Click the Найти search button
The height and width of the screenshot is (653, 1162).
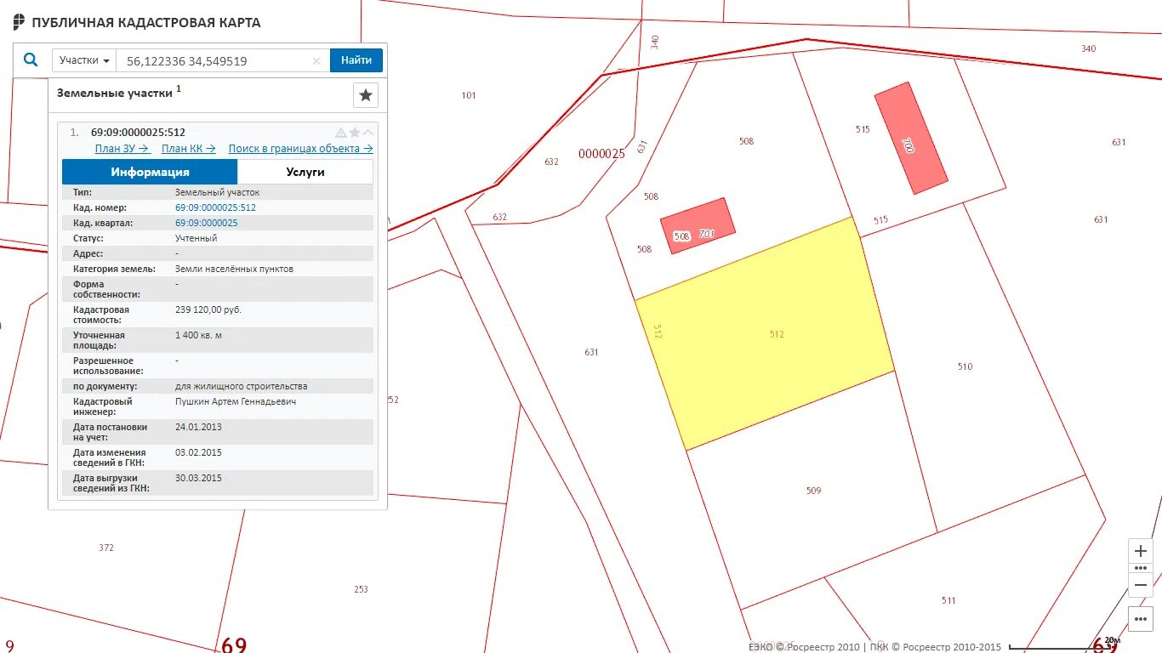tap(356, 60)
